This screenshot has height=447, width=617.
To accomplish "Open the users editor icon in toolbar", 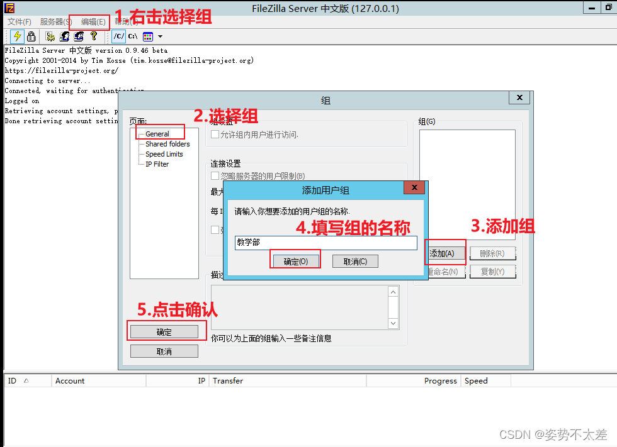I will [x=64, y=36].
